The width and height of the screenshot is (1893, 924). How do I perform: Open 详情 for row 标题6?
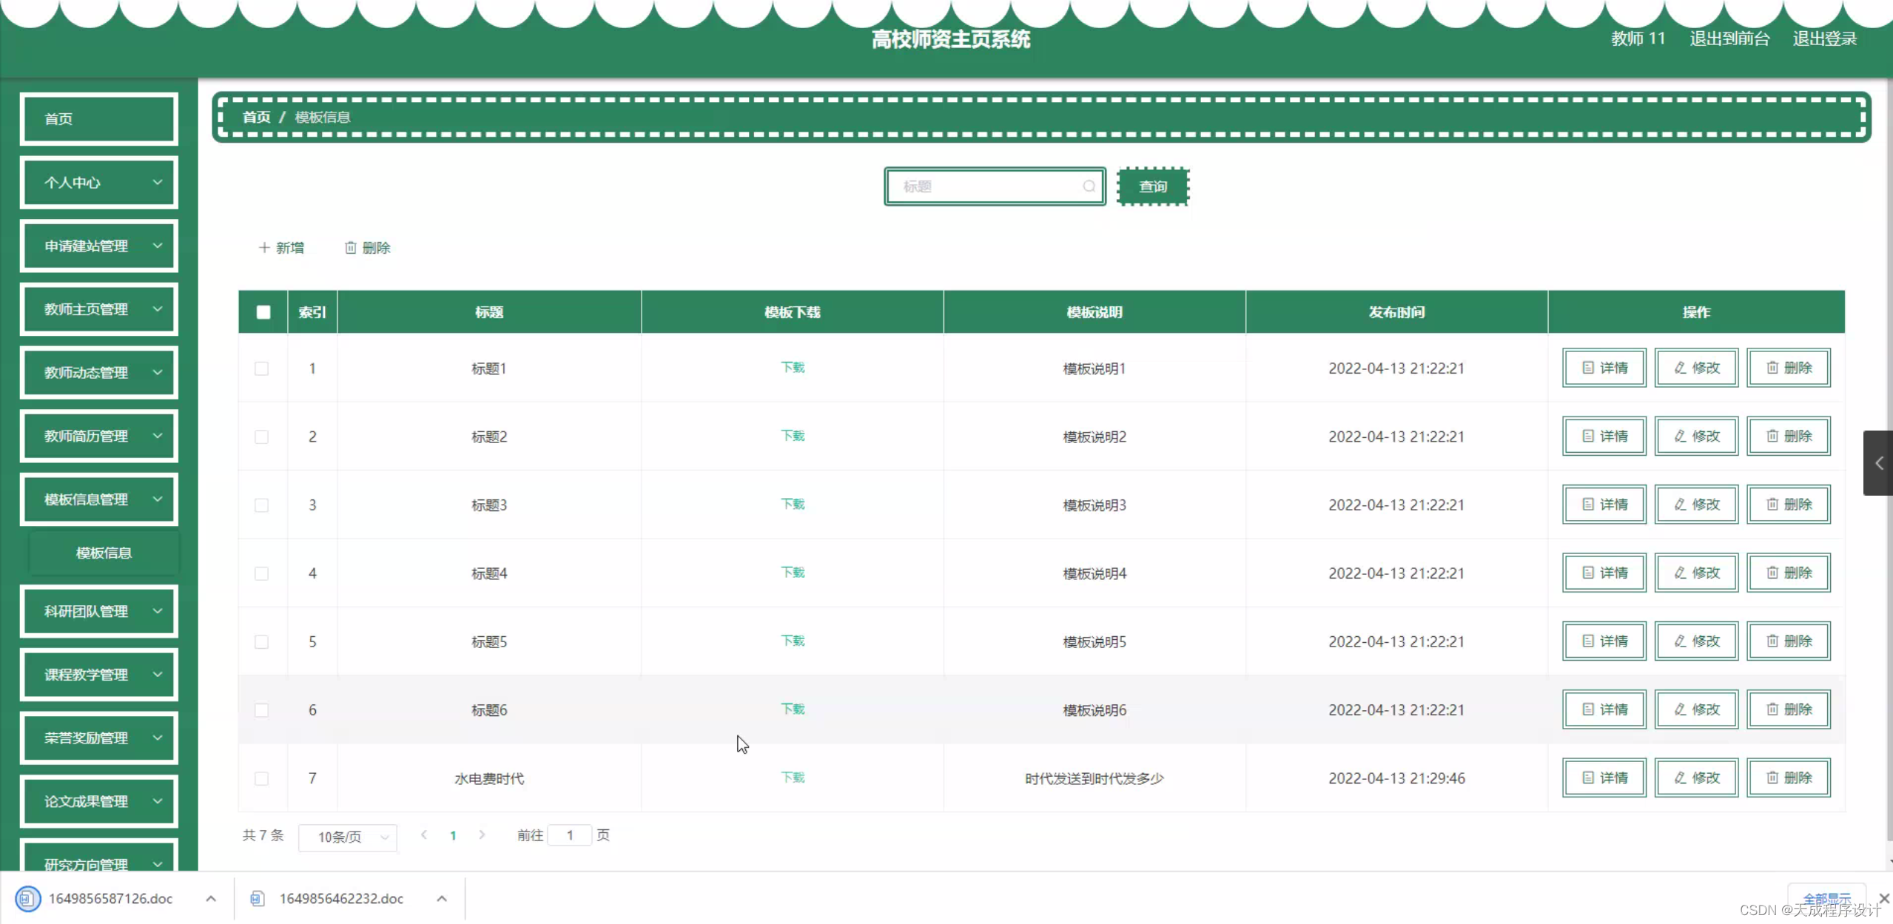[x=1604, y=709]
